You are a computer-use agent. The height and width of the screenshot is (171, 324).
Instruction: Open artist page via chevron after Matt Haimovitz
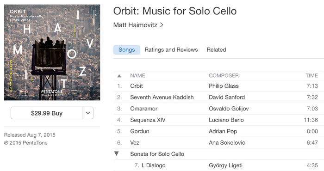click(162, 25)
